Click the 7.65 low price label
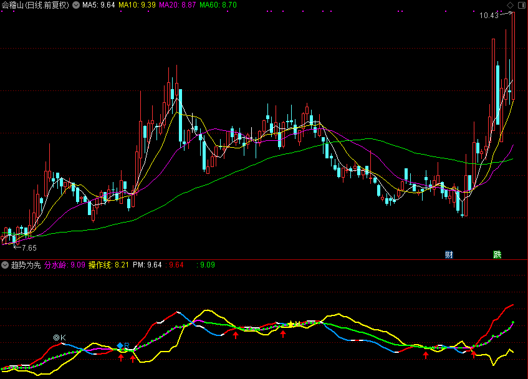The height and width of the screenshot is (379, 528). coord(29,248)
